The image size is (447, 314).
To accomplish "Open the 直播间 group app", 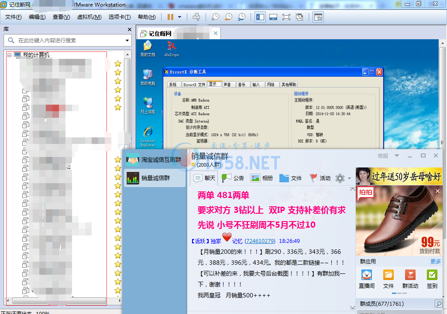I will coord(367,279).
